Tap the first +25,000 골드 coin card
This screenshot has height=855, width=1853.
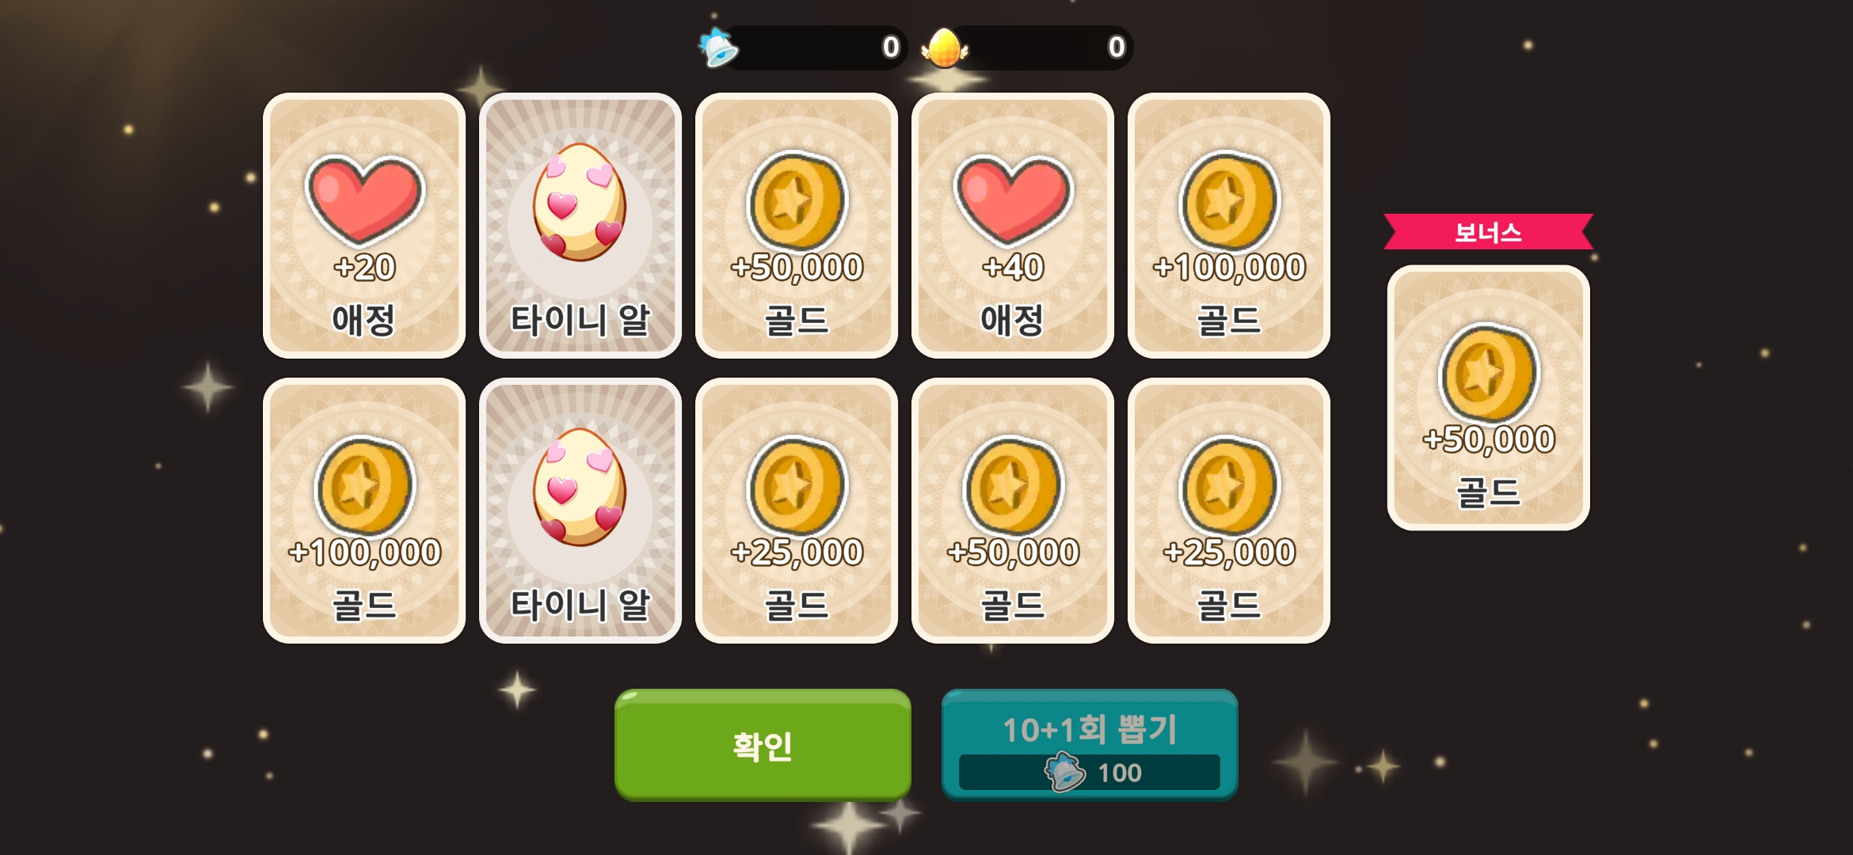coord(797,511)
